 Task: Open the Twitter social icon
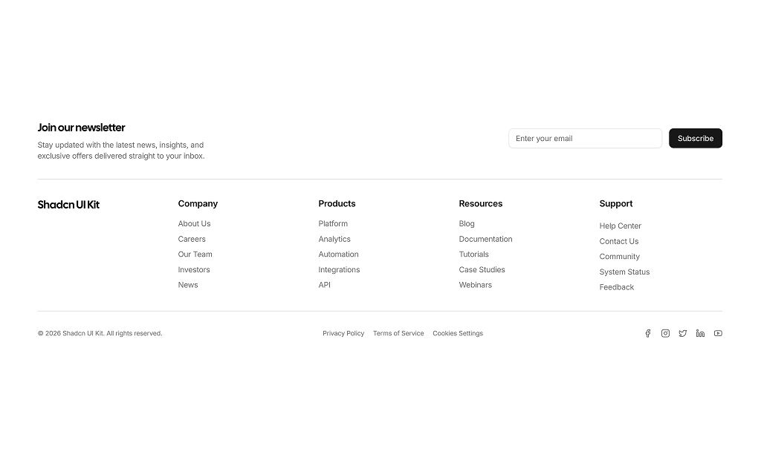(682, 333)
